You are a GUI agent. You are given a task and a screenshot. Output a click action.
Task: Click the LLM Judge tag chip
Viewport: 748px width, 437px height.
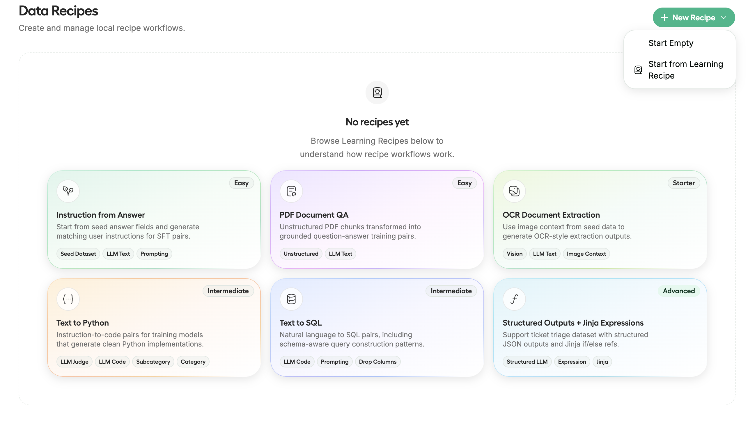click(x=74, y=362)
